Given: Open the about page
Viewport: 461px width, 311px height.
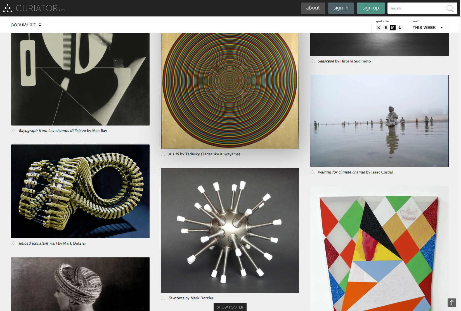Looking at the screenshot, I should 313,8.
